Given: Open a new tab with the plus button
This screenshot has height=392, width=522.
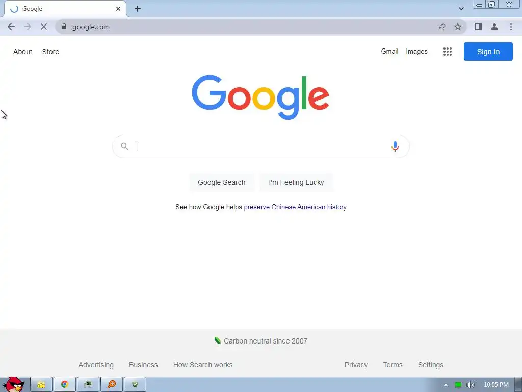Looking at the screenshot, I should click(x=138, y=9).
